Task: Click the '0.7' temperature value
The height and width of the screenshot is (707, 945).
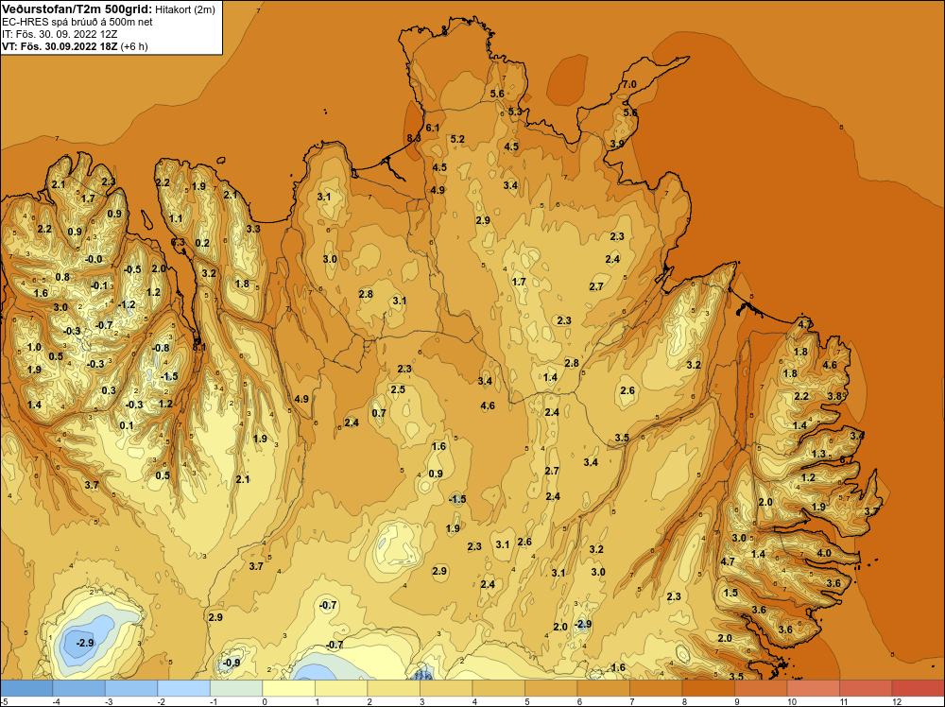Action: pos(379,413)
